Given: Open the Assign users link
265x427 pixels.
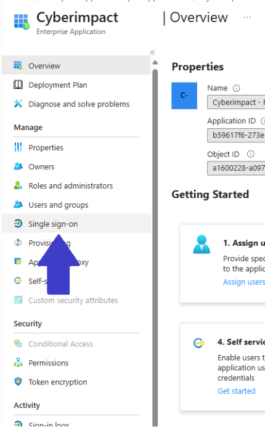Looking at the screenshot, I should 244,282.
